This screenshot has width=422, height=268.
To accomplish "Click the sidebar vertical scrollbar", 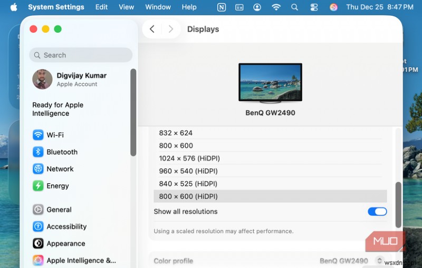I will click(133, 112).
